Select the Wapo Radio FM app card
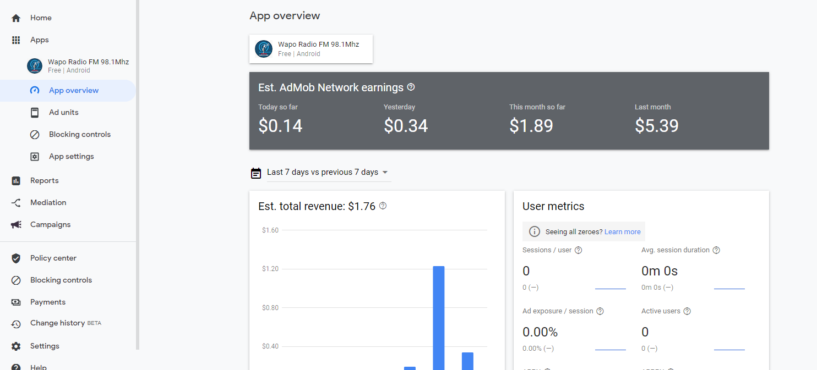Screen dimensions: 817x370 [311, 49]
